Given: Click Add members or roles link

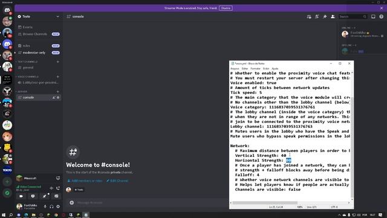Looking at the screenshot, I should (85, 180).
